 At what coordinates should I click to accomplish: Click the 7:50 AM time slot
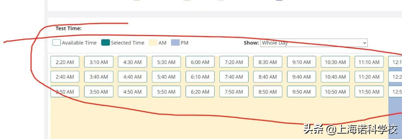[x=234, y=92]
